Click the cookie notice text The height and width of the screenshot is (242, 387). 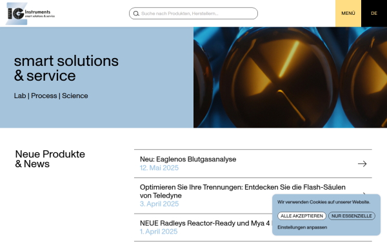(x=324, y=202)
